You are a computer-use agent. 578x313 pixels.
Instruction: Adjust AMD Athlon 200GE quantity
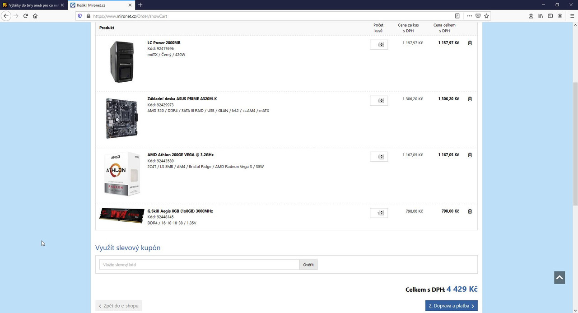click(379, 156)
